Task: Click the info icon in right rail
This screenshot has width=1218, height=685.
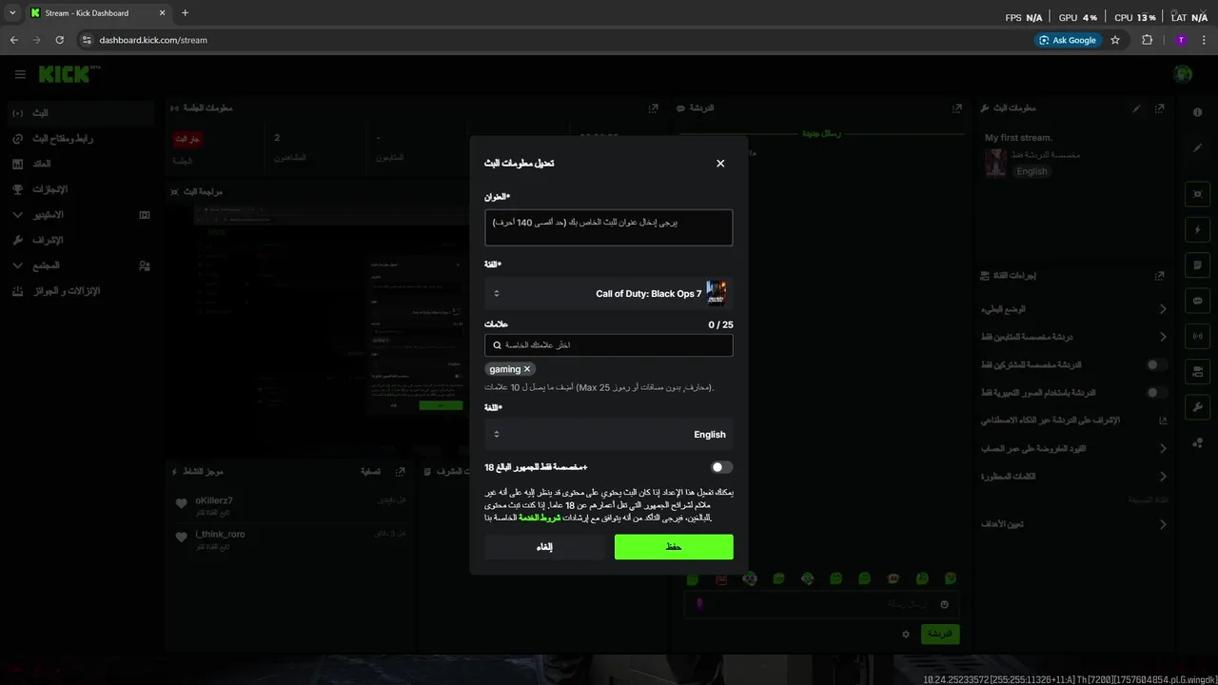Action: [x=1197, y=112]
